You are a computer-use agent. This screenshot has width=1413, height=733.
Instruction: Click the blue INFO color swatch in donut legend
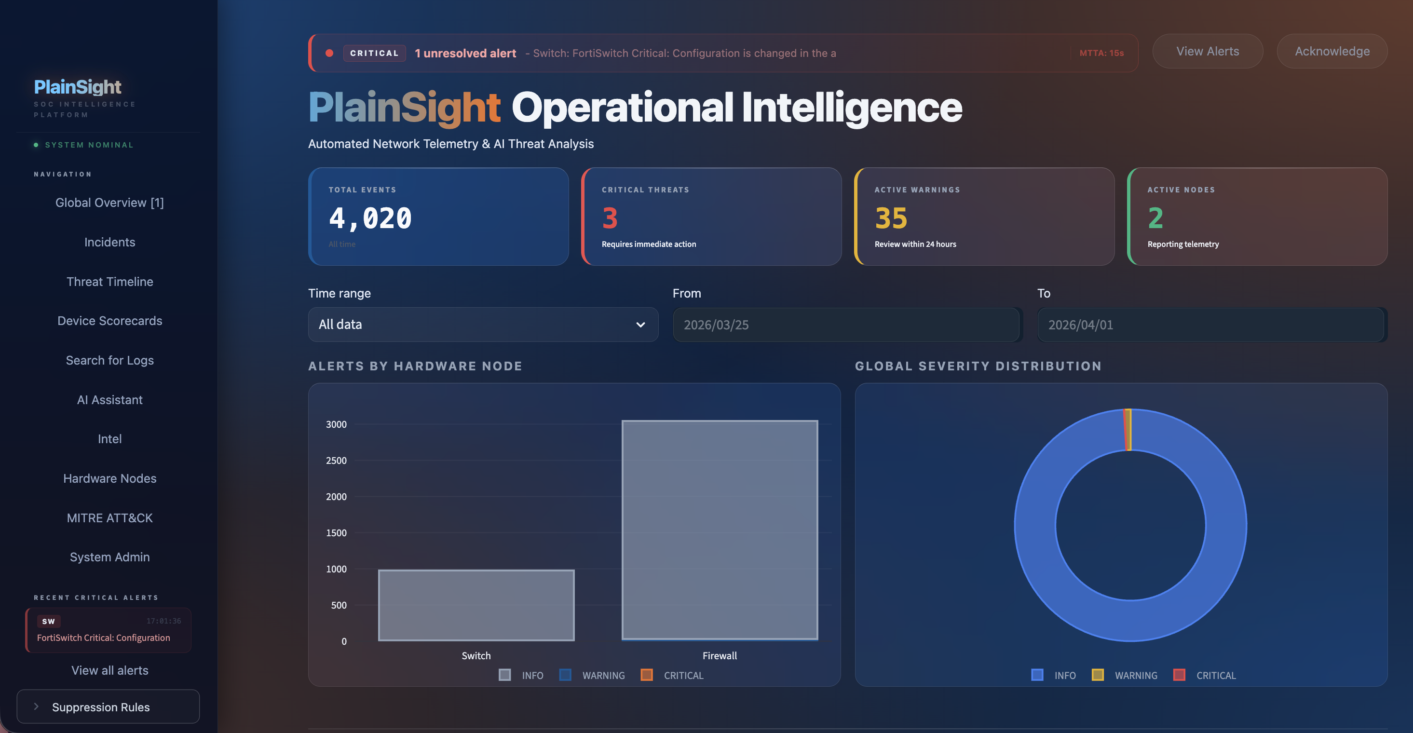pos(1036,675)
